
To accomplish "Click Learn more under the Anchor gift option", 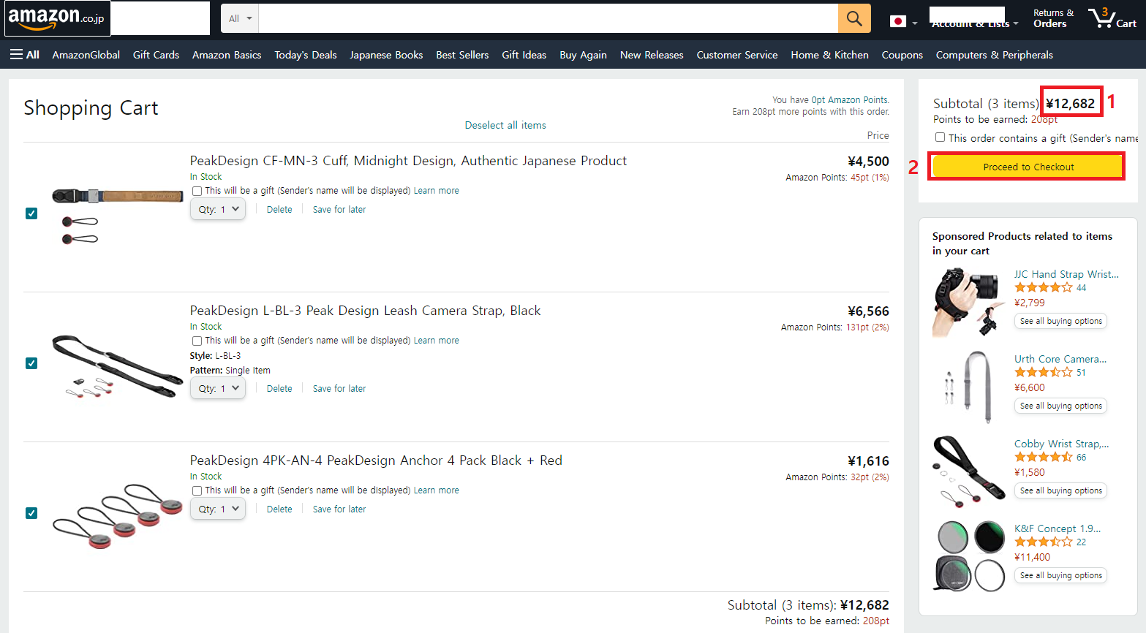I will point(437,490).
